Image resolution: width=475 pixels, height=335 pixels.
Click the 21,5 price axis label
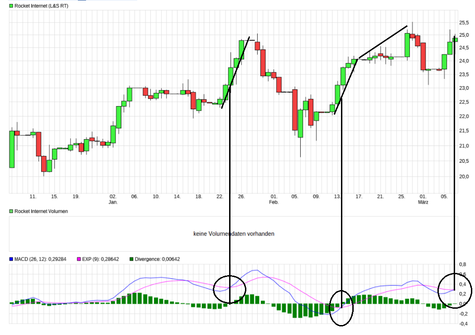464,131
